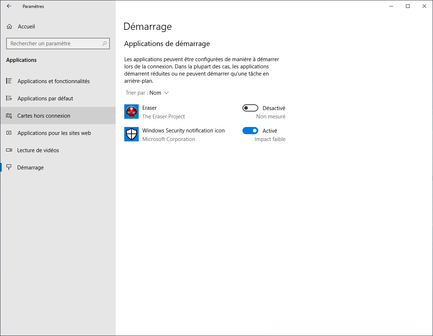Select the Applications par défaut icon

point(9,98)
